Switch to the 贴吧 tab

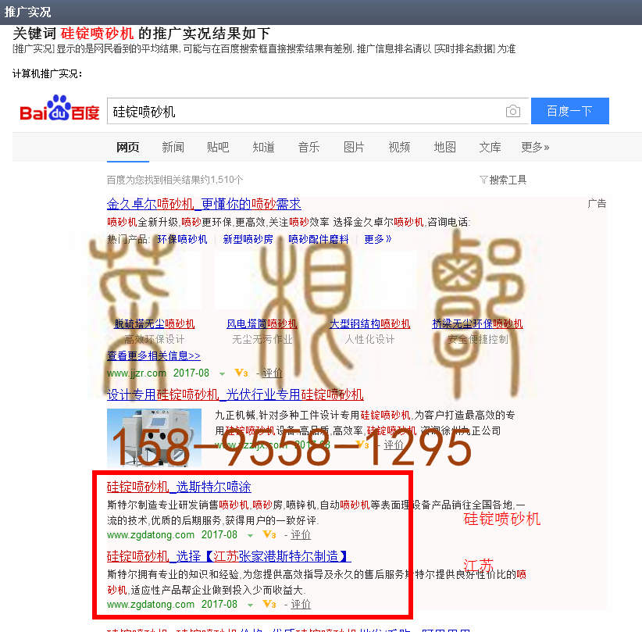pyautogui.click(x=218, y=147)
